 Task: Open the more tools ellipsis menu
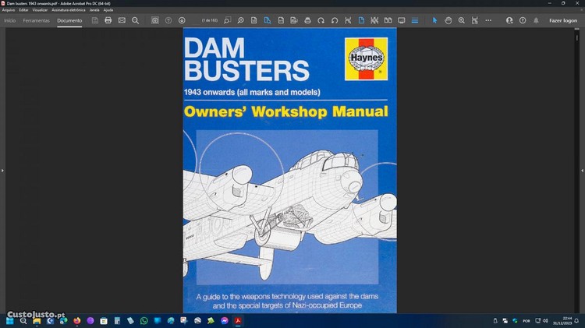488,20
